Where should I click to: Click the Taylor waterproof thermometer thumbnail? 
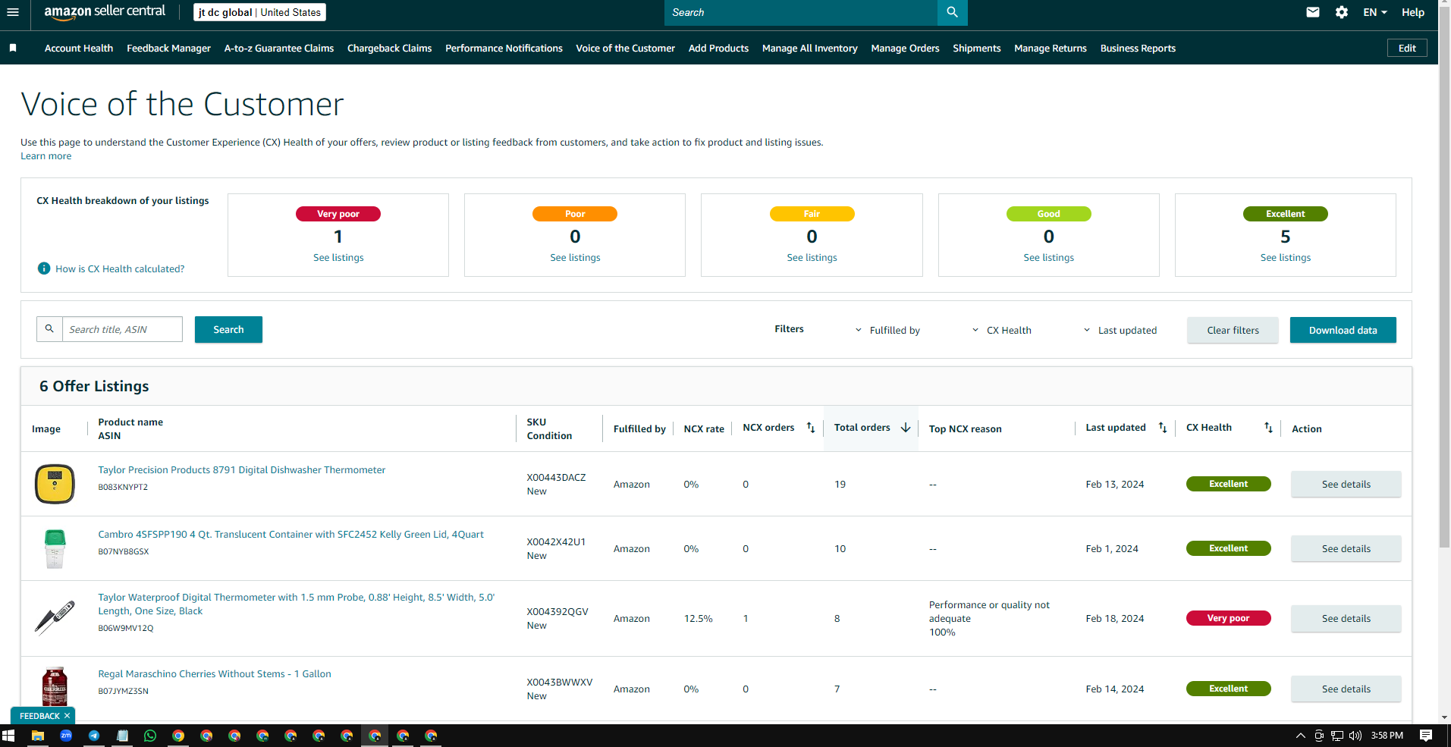click(55, 618)
